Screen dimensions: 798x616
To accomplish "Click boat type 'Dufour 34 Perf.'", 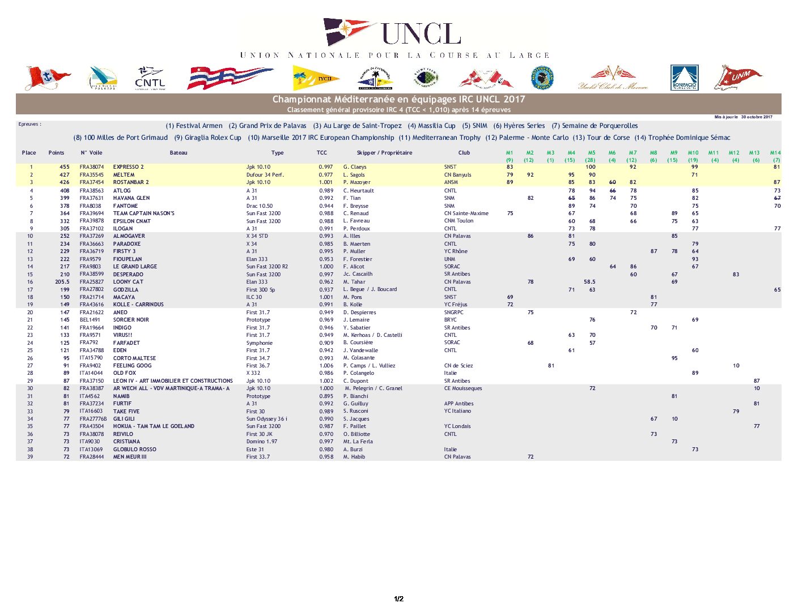I will point(265,175).
